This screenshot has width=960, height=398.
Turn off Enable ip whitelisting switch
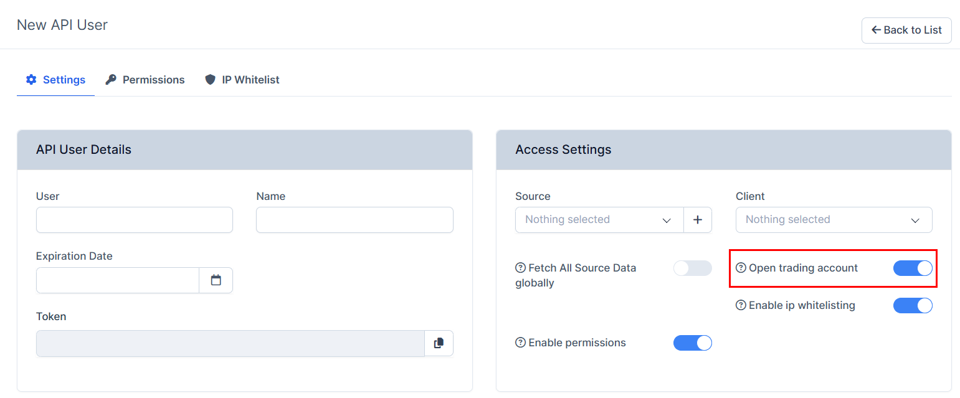tap(913, 305)
